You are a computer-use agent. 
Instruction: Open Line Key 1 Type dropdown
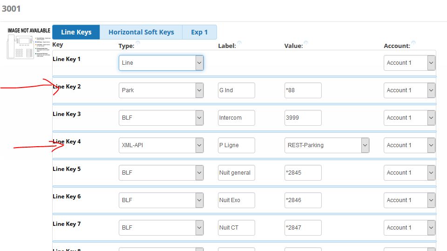pyautogui.click(x=161, y=63)
